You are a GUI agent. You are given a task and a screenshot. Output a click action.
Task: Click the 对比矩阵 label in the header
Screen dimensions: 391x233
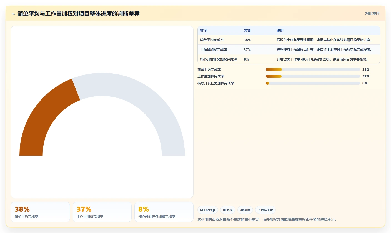click(372, 14)
